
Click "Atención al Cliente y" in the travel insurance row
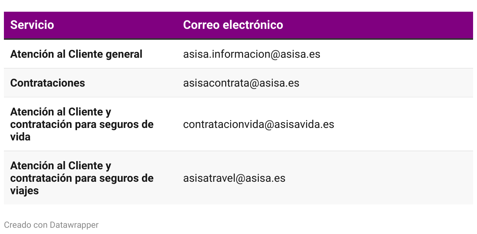click(x=61, y=166)
